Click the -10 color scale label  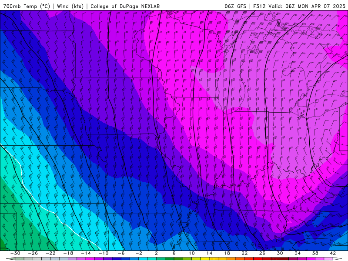(x=104, y=253)
